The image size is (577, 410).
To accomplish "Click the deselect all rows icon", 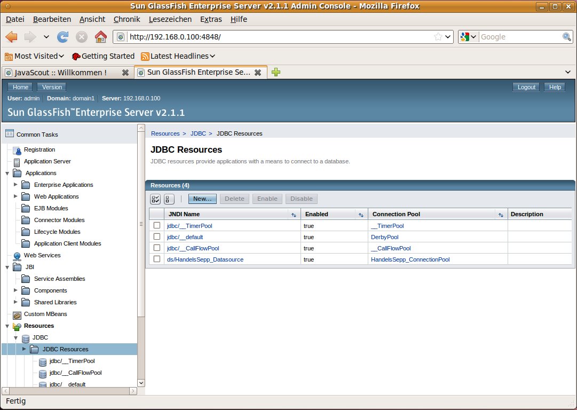I will point(169,199).
